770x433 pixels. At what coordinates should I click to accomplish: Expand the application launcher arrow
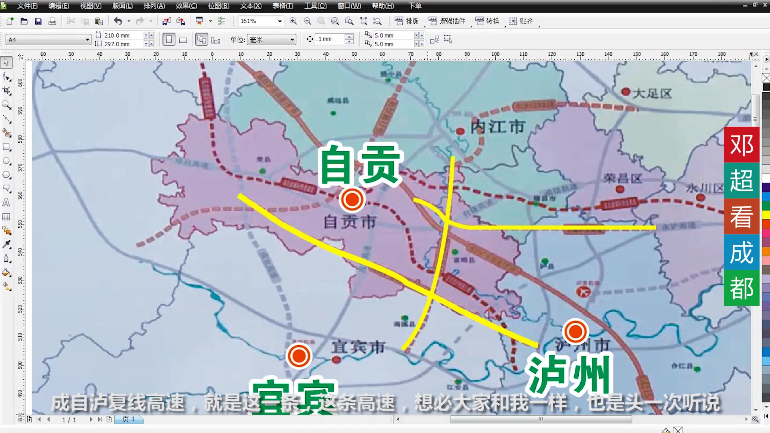click(x=210, y=21)
